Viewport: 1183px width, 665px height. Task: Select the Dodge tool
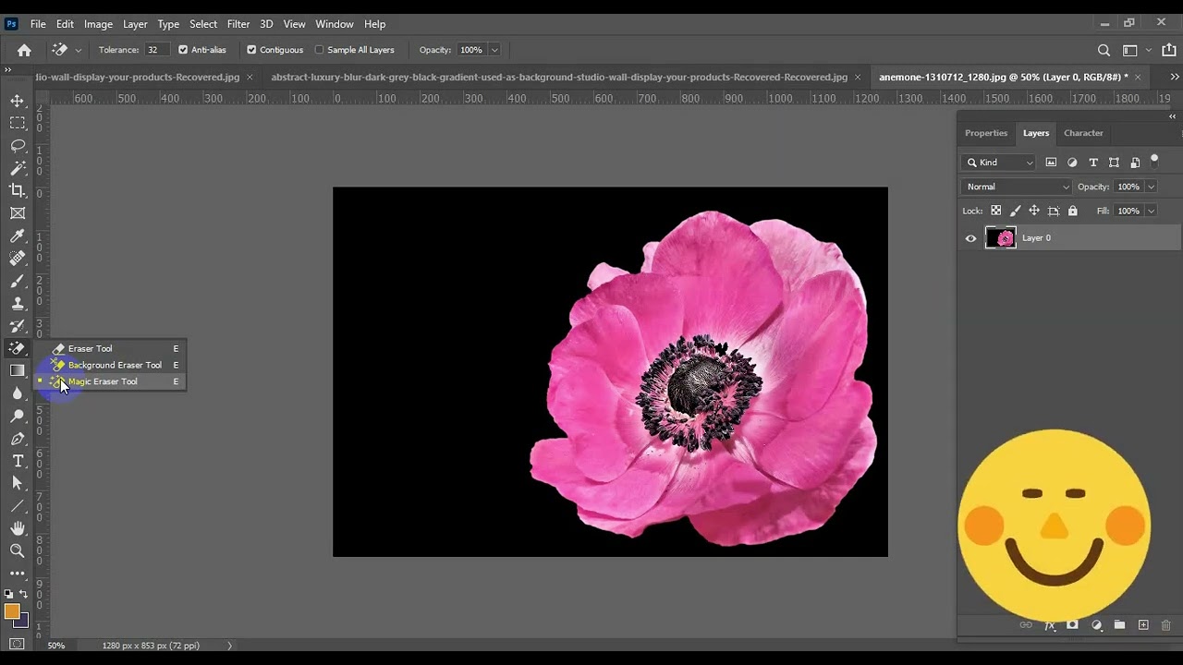(18, 417)
